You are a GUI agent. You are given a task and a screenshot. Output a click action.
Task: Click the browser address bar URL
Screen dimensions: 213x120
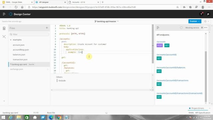tap(84, 7)
